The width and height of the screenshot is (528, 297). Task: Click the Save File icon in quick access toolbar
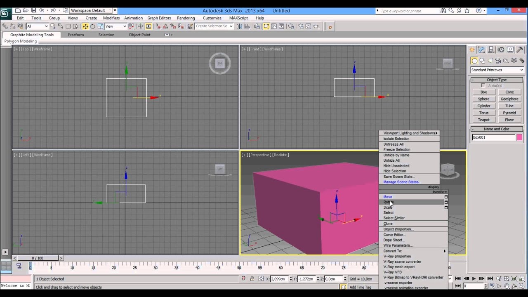[34, 10]
